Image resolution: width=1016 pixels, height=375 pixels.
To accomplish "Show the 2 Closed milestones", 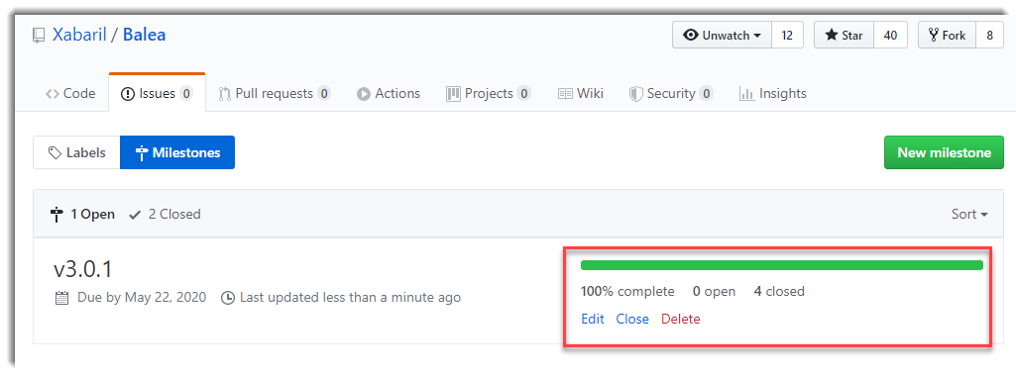I will point(166,214).
